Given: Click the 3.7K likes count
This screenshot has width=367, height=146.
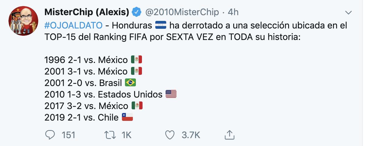Looking at the screenshot, I should [x=190, y=135].
